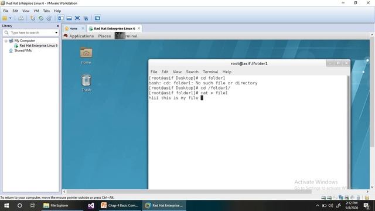Click the network adapter status bar icon
Image resolution: width=375 pixels, height=211 pixels.
[341, 198]
